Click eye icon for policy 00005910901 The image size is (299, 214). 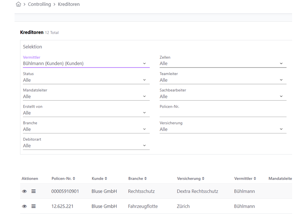point(24,191)
